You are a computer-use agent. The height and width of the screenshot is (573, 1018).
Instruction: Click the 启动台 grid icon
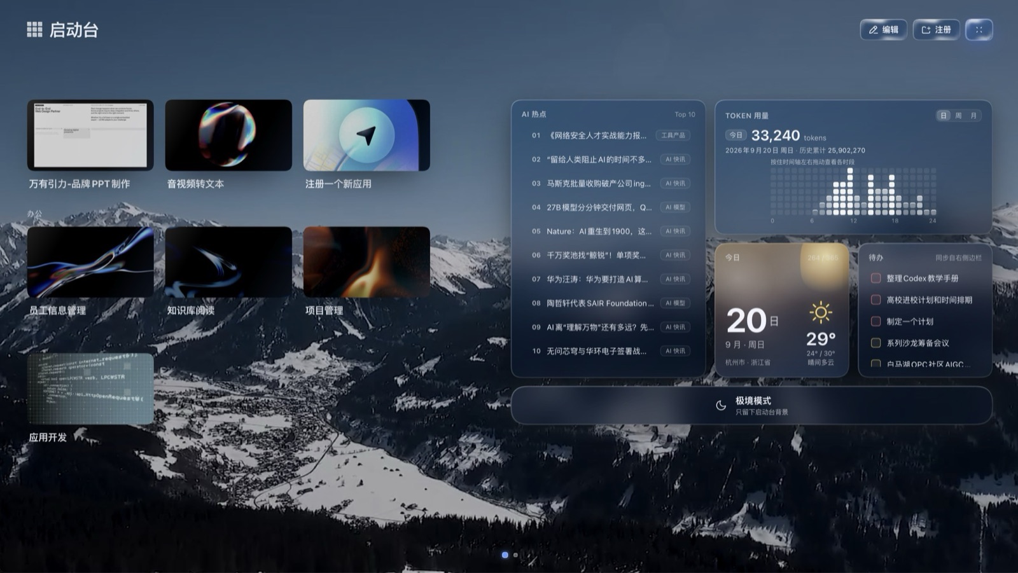[34, 29]
